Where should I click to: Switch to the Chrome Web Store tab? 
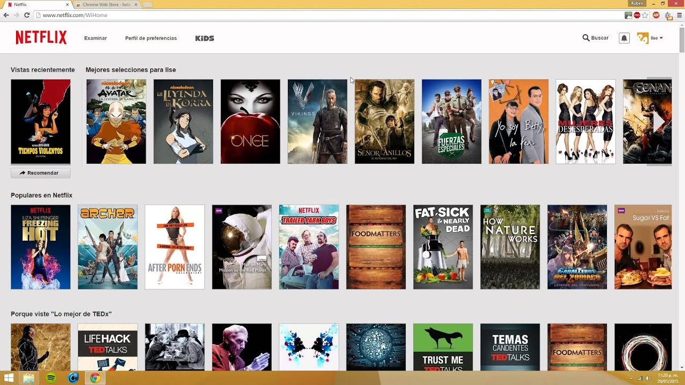106,4
